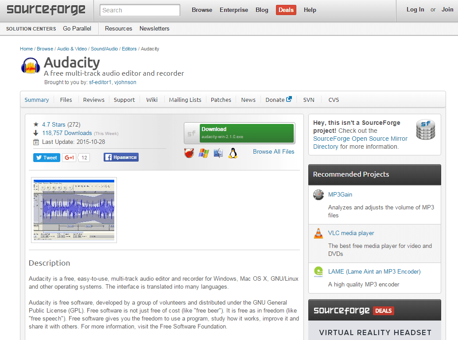This screenshot has height=340, width=458.
Task: Open SourceForge Open Source Mirror Directory link
Action: pos(360,143)
